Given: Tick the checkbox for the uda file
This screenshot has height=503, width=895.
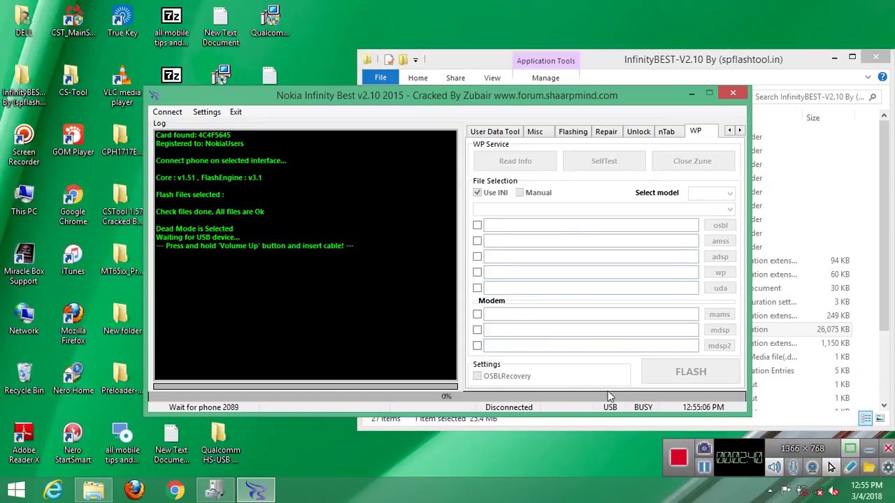Looking at the screenshot, I should coord(477,288).
